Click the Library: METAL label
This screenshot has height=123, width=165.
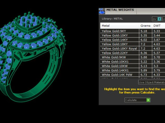[112, 19]
